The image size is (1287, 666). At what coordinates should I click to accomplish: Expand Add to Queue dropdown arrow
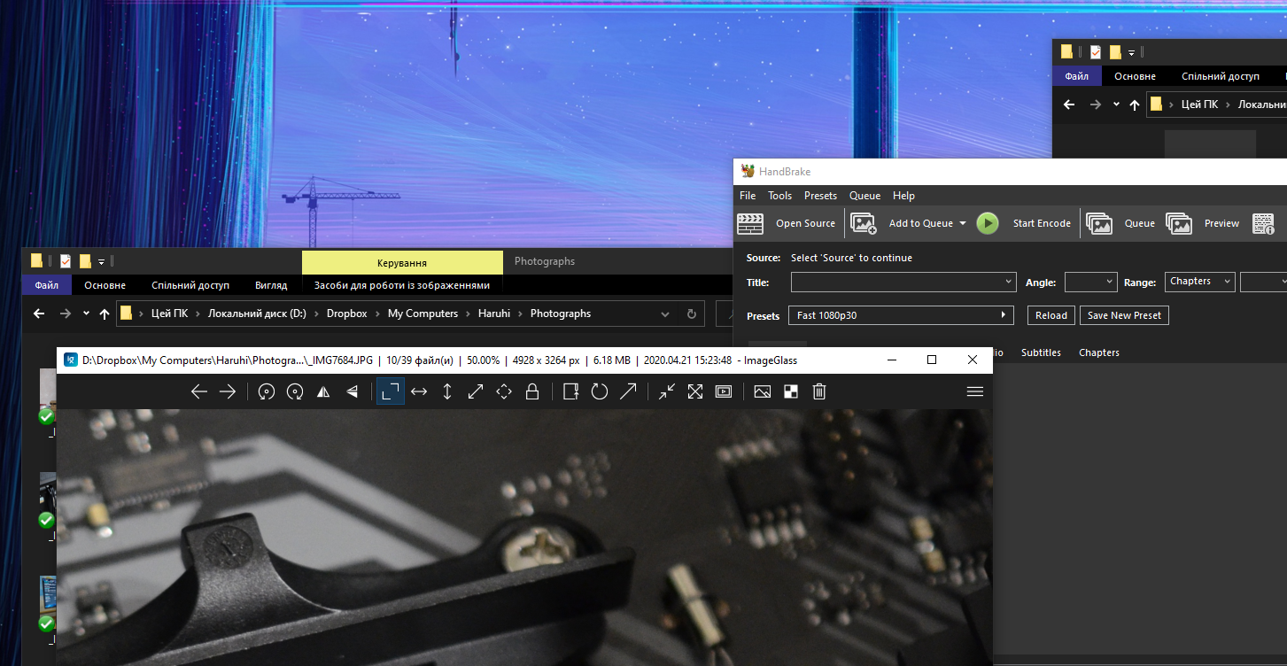click(963, 223)
